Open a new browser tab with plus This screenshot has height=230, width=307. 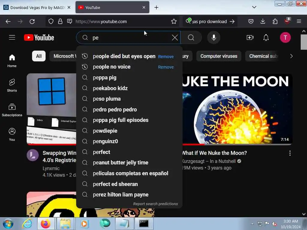tap(156, 7)
